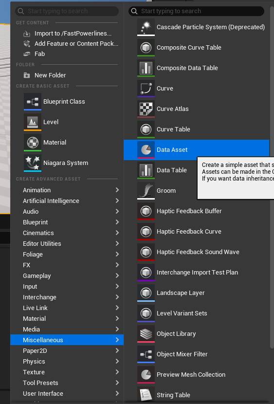Click the Add Feature or Content Pack icon
Image resolution: width=274 pixels, height=404 pixels.
coord(27,44)
